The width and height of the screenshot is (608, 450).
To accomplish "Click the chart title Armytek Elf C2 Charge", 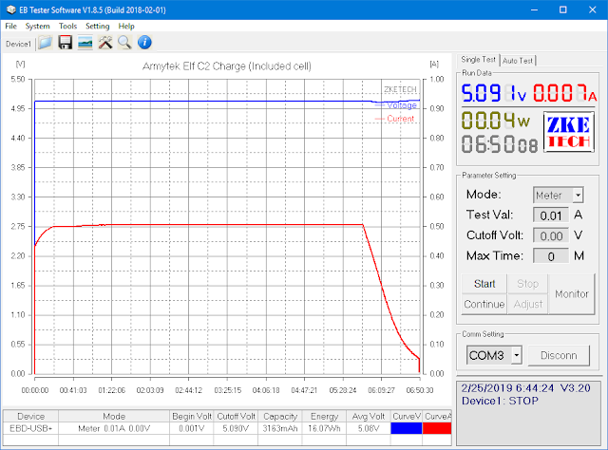I will point(227,66).
